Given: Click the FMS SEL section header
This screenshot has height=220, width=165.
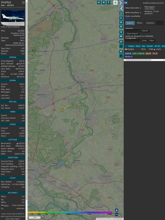Looking at the screenshot, I should 13,102.
